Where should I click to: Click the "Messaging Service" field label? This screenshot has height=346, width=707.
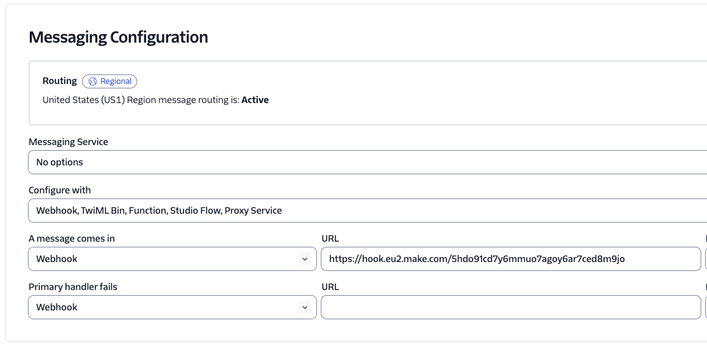tap(69, 142)
